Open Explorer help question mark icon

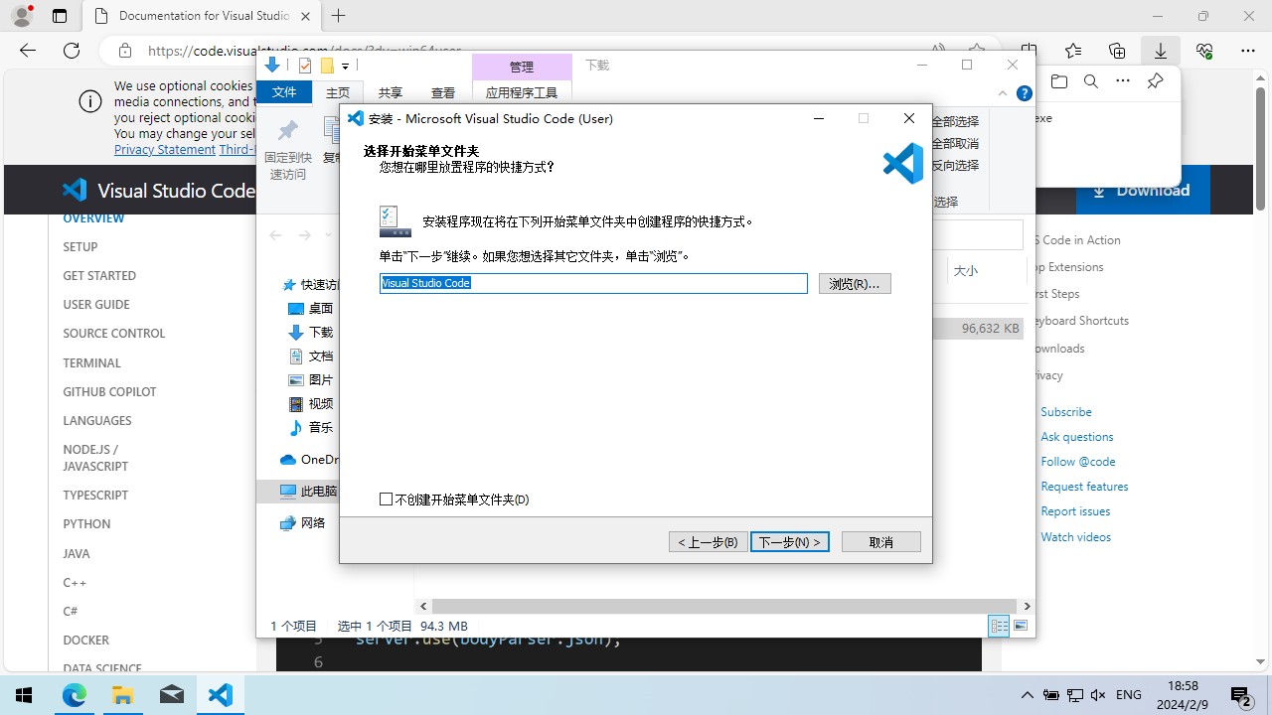(x=1025, y=93)
